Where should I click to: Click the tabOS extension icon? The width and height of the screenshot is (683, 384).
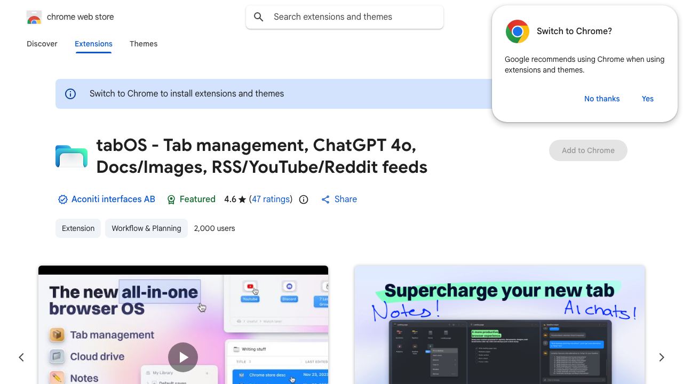(72, 156)
